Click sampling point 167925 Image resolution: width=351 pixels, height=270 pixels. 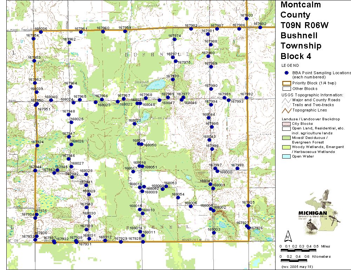click(248, 206)
